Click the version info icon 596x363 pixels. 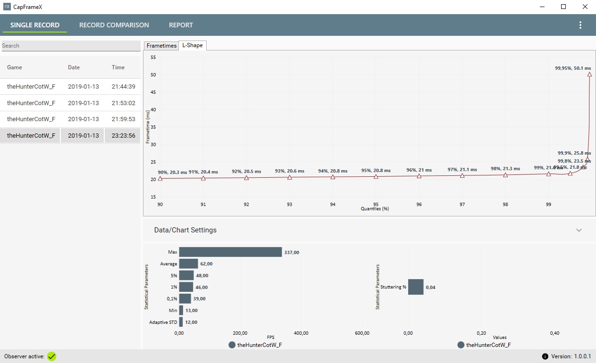point(545,356)
